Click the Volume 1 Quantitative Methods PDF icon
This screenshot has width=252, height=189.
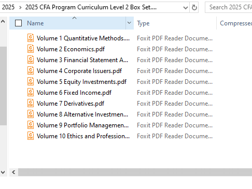click(31, 38)
